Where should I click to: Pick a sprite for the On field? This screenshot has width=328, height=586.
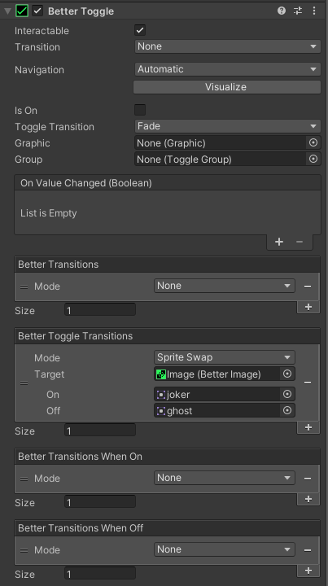click(x=287, y=394)
